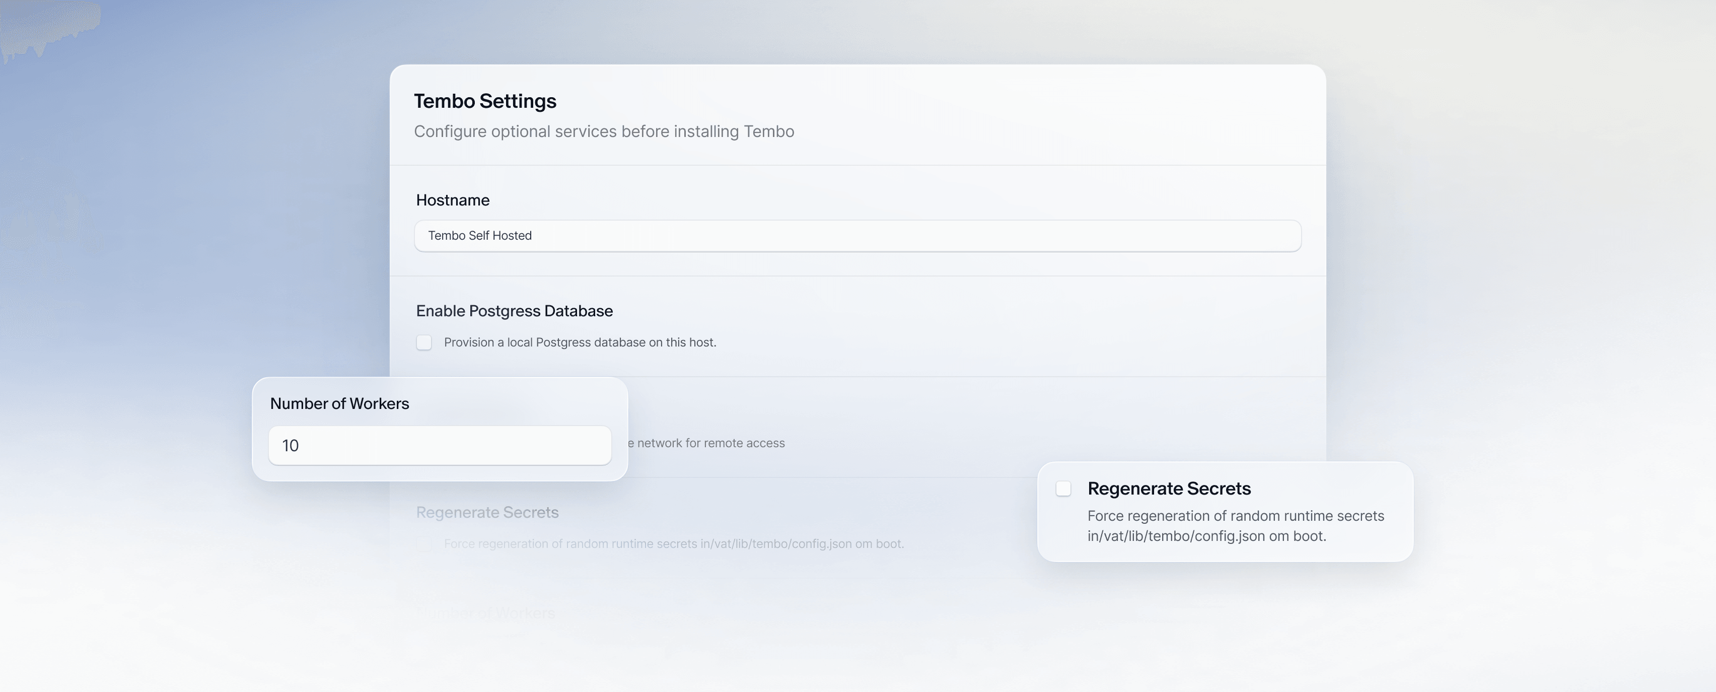Click the faded 'Regenerate Secrets' heading in the settings panel

487,512
